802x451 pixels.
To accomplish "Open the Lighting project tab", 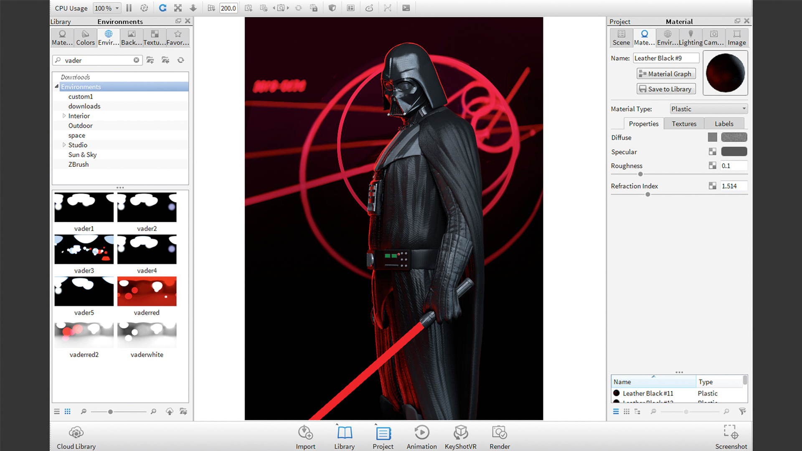I will pyautogui.click(x=690, y=38).
